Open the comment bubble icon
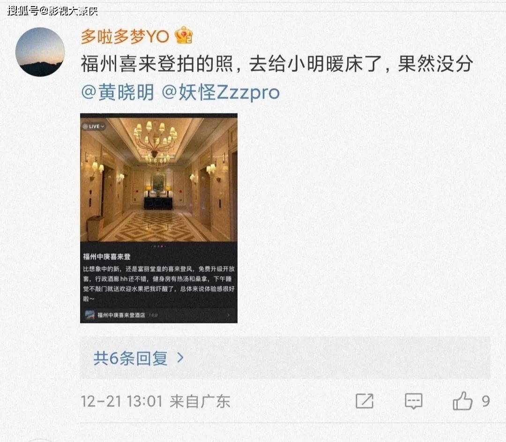The height and width of the screenshot is (442, 506). pos(413,401)
